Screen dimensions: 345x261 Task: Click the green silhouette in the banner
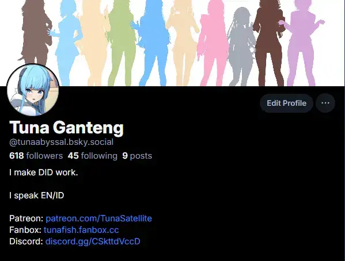pos(122,43)
